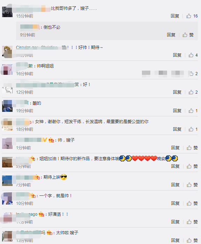
Task: Like the comment 酷的
Action: (x=193, y=111)
